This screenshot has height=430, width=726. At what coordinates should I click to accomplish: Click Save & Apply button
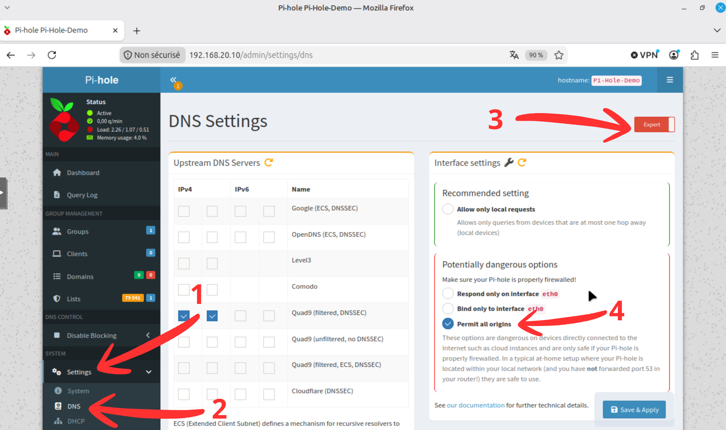634,410
